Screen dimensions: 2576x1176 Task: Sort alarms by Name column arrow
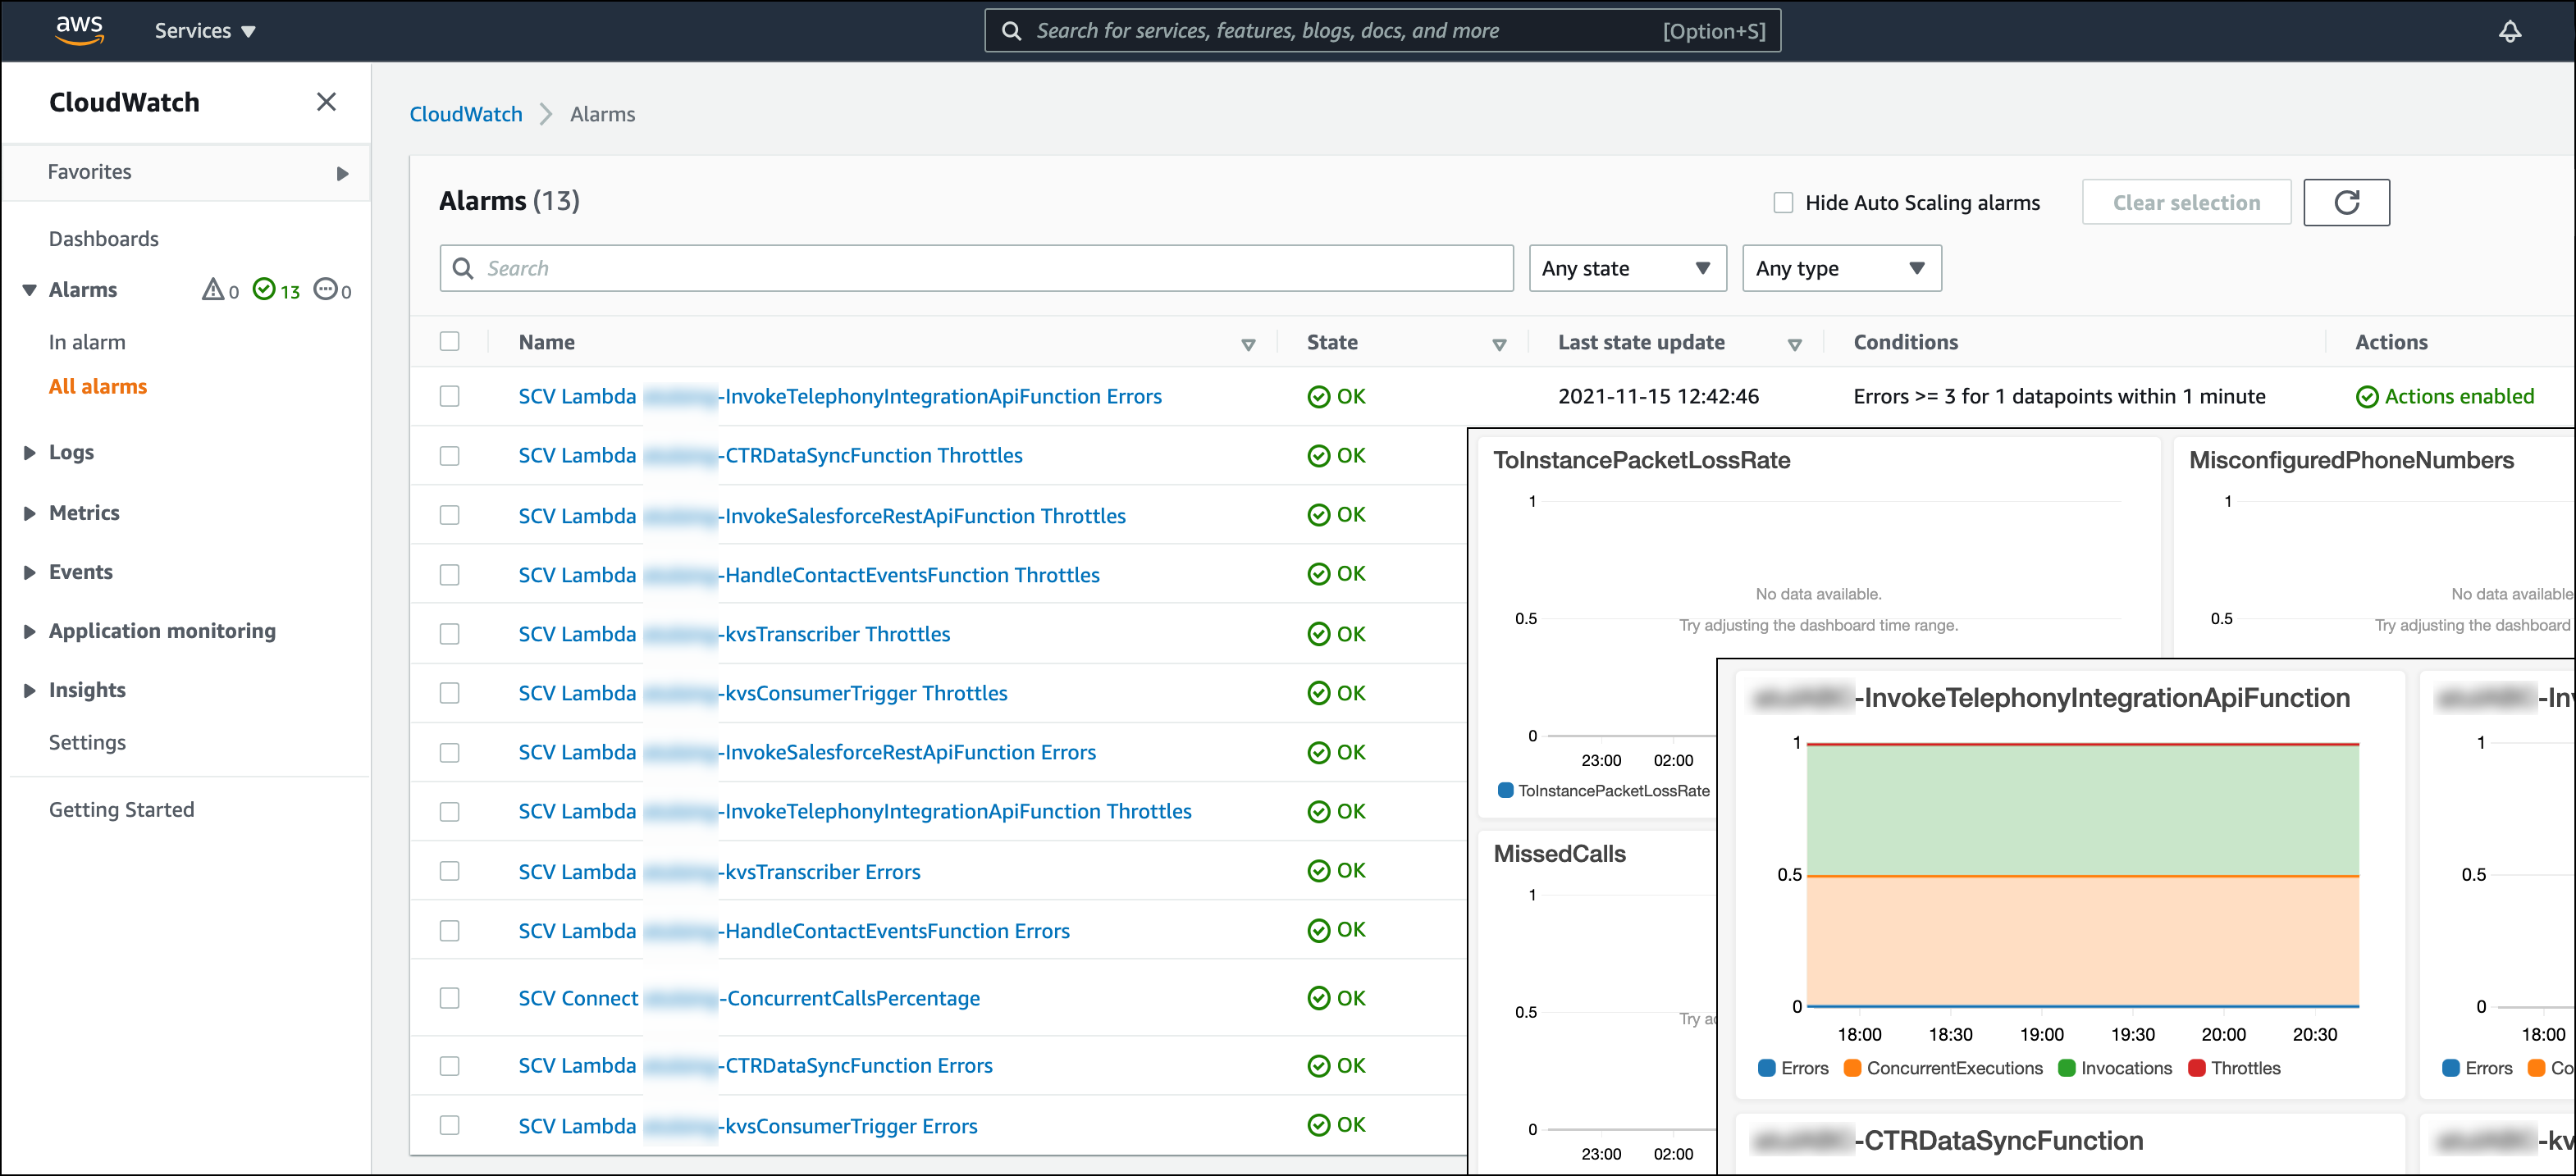click(1248, 344)
